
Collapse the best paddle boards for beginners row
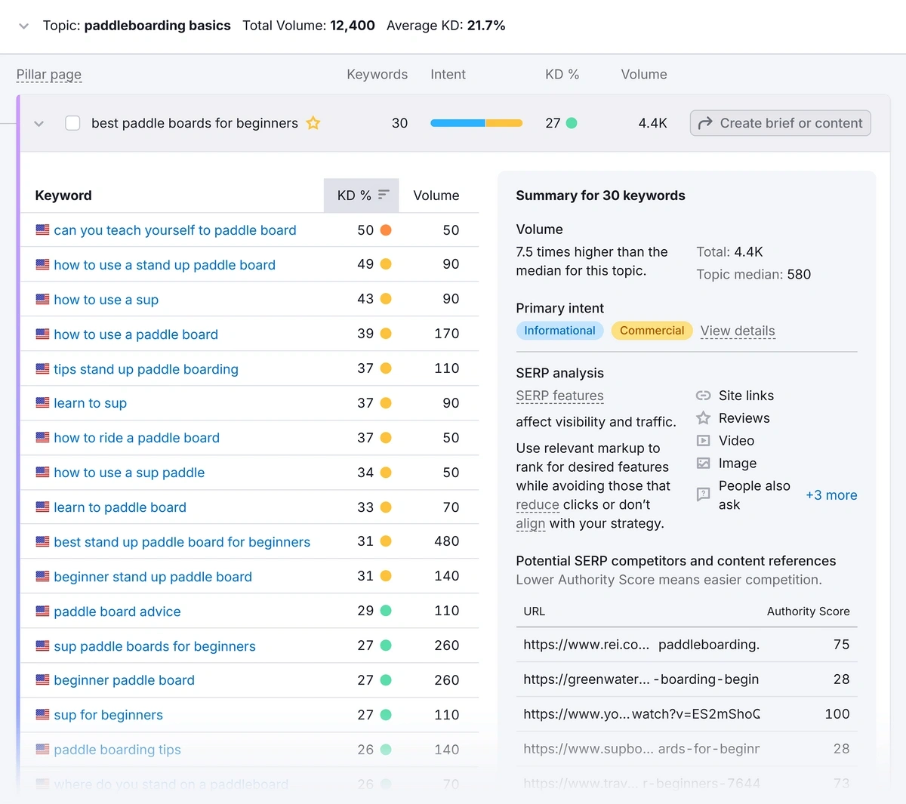pyautogui.click(x=39, y=124)
